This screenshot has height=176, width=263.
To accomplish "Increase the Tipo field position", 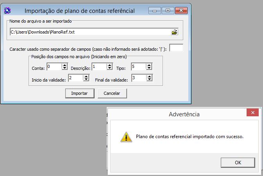I will [x=149, y=65].
